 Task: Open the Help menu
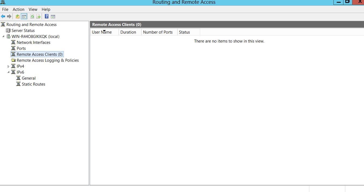(x=46, y=9)
